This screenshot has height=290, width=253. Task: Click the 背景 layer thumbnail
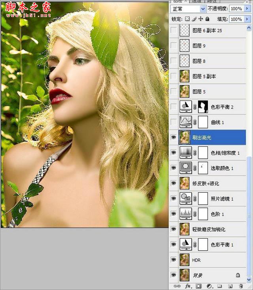tap(185, 275)
